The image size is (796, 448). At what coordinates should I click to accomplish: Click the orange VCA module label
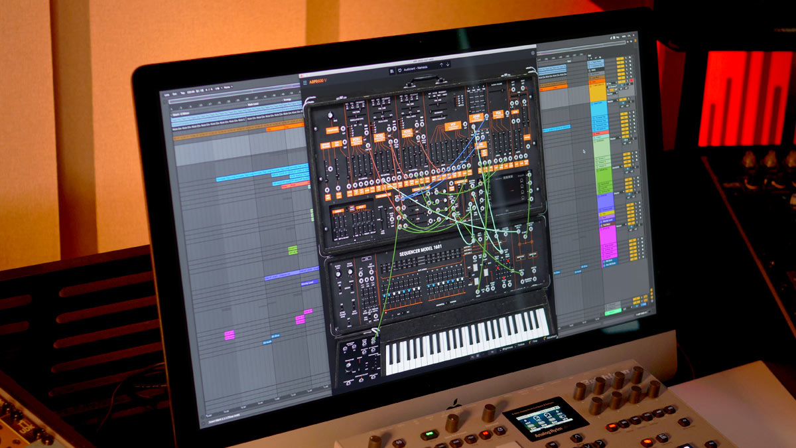point(497,114)
